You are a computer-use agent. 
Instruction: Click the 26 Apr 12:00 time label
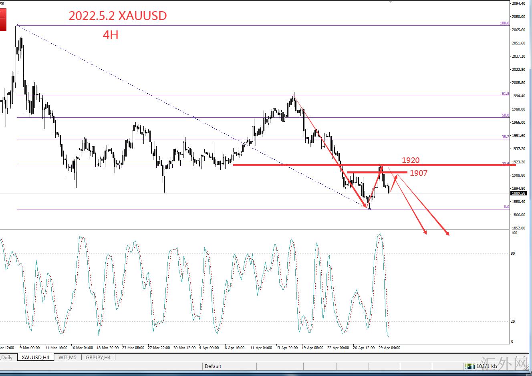pyautogui.click(x=364, y=348)
